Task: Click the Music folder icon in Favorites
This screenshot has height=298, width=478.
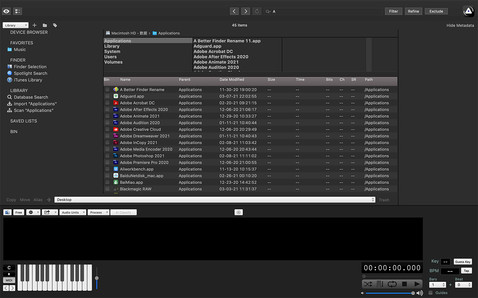Action: [10, 50]
